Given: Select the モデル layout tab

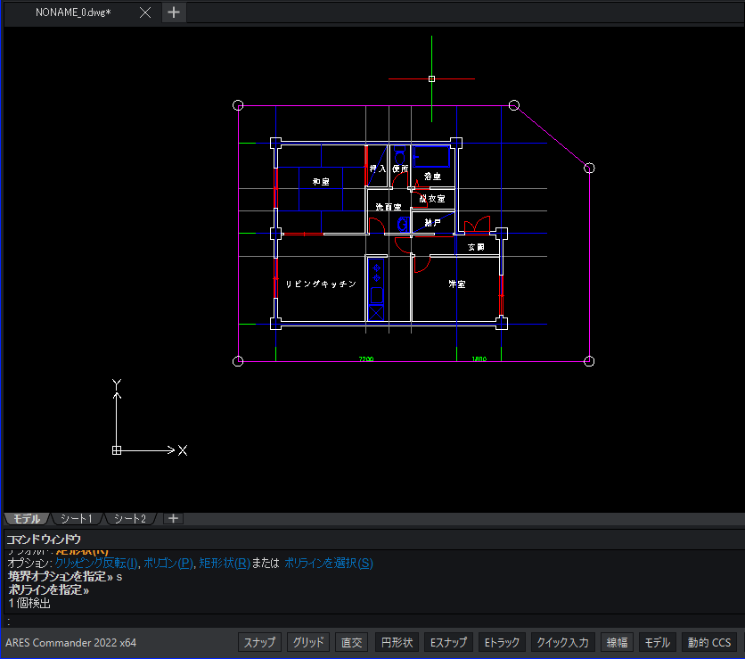Looking at the screenshot, I should pos(27,518).
